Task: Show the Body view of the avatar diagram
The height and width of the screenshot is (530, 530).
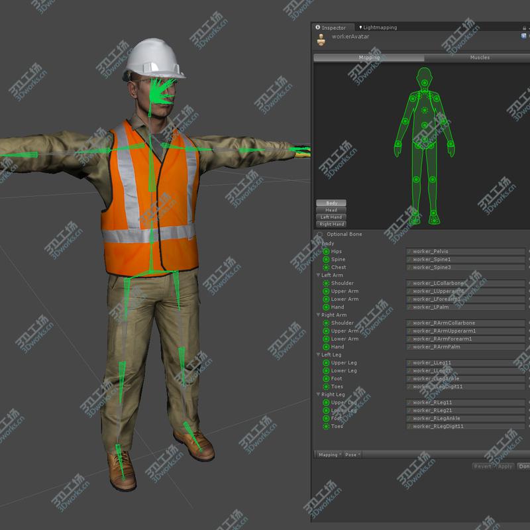Action: (331, 203)
